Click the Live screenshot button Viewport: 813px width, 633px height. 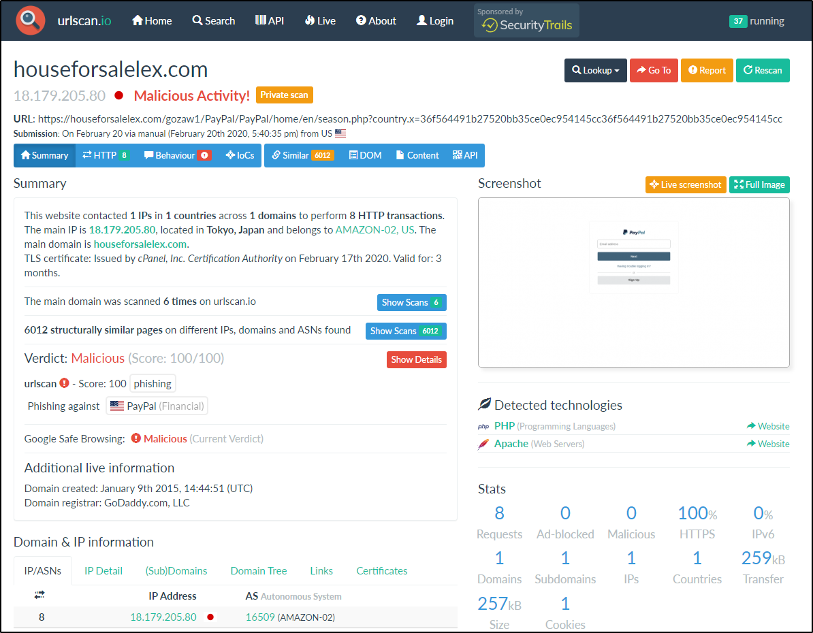click(686, 184)
